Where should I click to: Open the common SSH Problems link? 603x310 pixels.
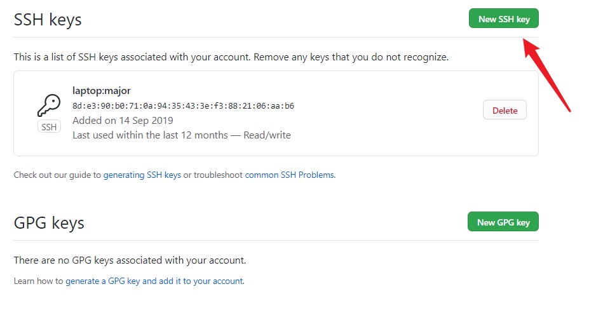click(290, 175)
